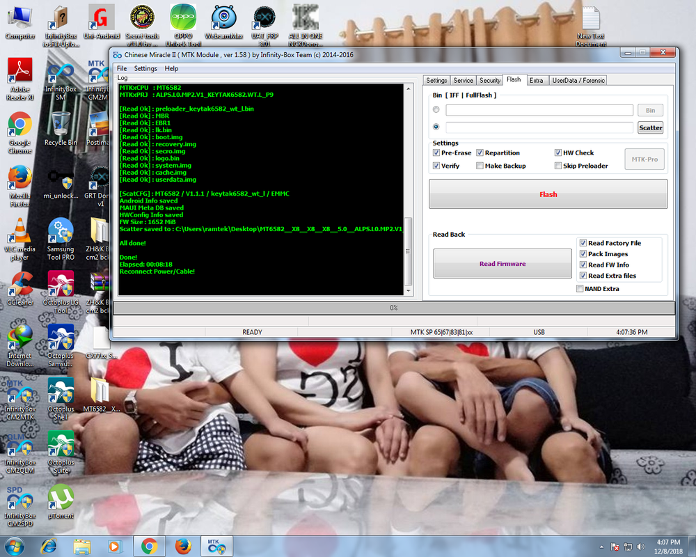696x557 pixels.
Task: Switch to the Security tab
Action: click(489, 80)
